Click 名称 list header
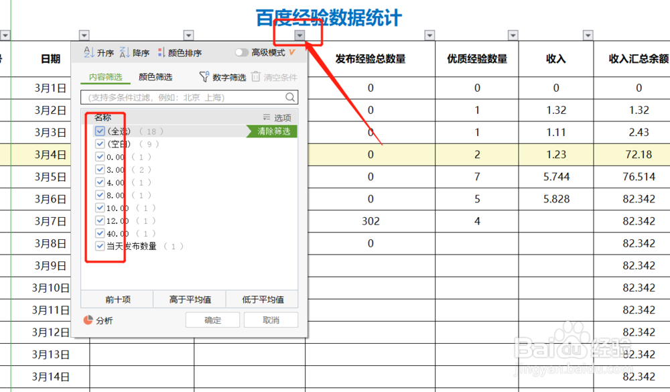The height and width of the screenshot is (392, 670). point(103,117)
